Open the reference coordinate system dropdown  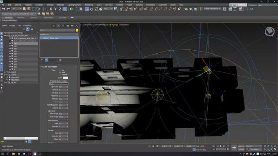coord(108,9)
